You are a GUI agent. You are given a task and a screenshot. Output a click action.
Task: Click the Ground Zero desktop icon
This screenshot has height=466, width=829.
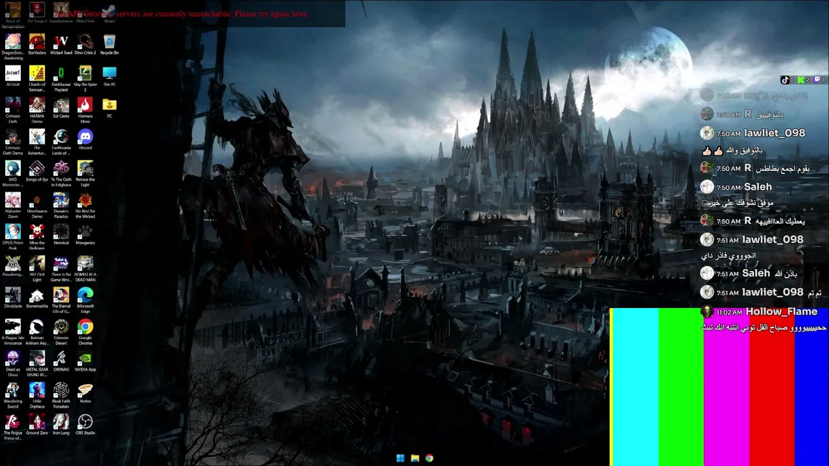37,424
